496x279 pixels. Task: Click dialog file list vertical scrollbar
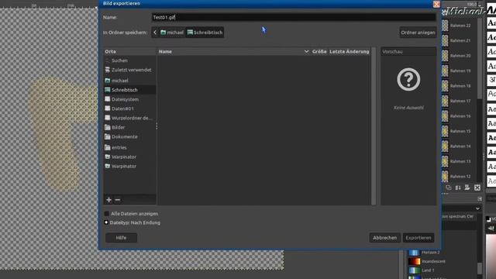point(374,126)
